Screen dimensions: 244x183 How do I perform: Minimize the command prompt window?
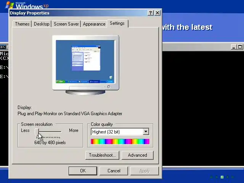[x=233, y=47]
